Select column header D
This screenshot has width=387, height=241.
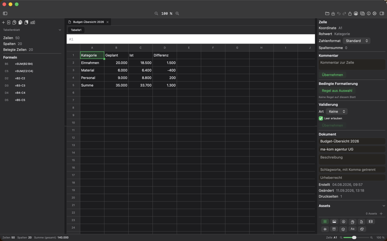pyautogui.click(x=165, y=48)
